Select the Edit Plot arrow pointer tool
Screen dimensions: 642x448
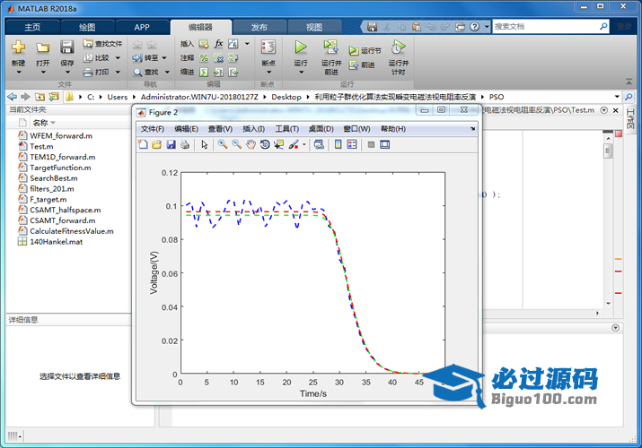click(205, 144)
